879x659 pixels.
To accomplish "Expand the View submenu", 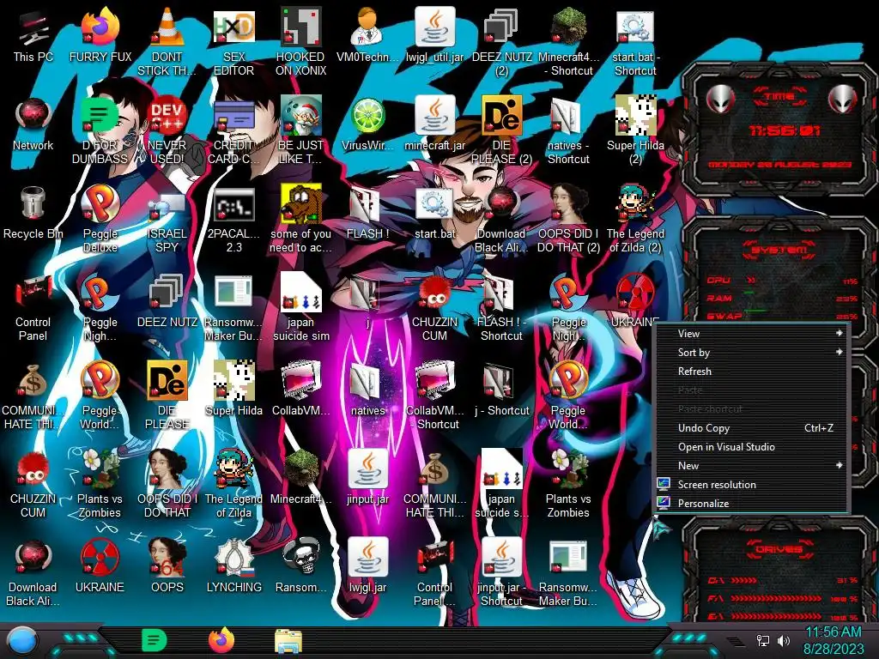I will pos(753,334).
